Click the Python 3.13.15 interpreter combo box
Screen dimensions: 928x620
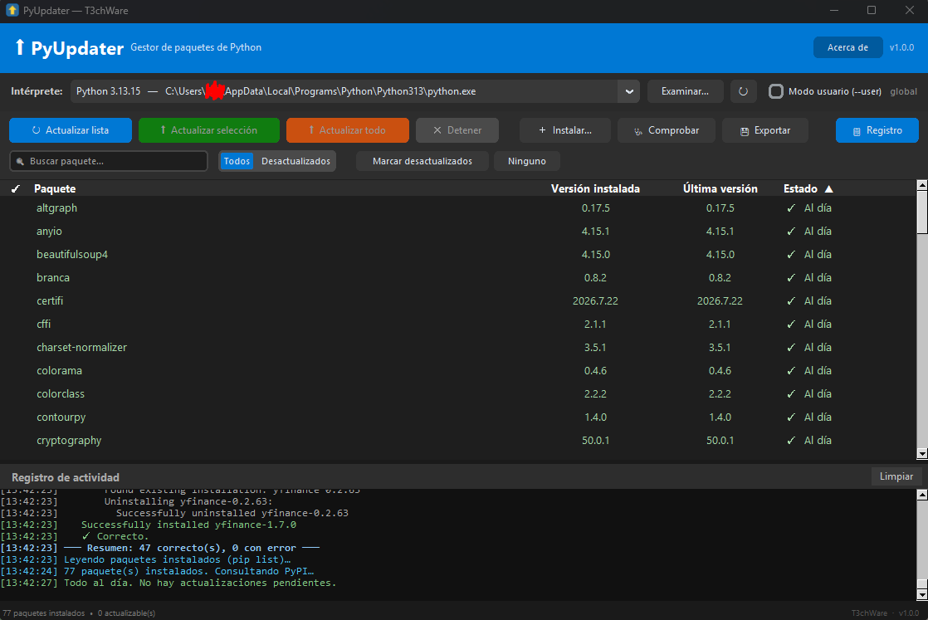click(x=355, y=91)
